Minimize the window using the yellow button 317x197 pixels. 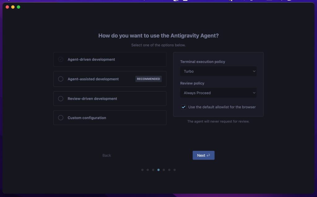point(13,7)
